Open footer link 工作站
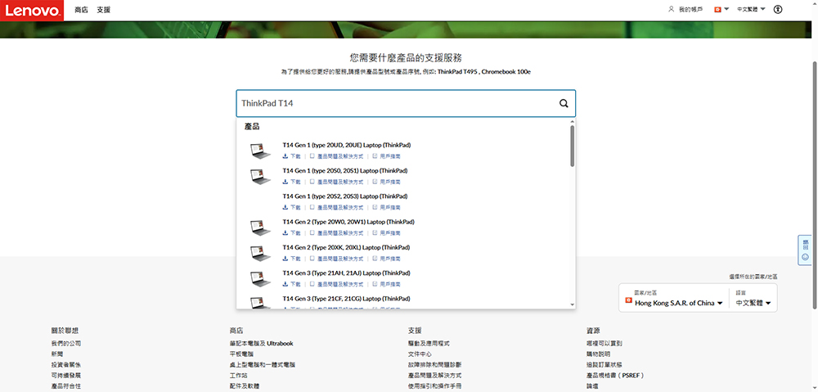Image resolution: width=818 pixels, height=392 pixels. coord(238,376)
